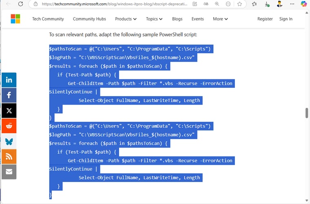Image resolution: width=310 pixels, height=204 pixels.
Task: Click the browser back arrow
Action: [x=8, y=4]
